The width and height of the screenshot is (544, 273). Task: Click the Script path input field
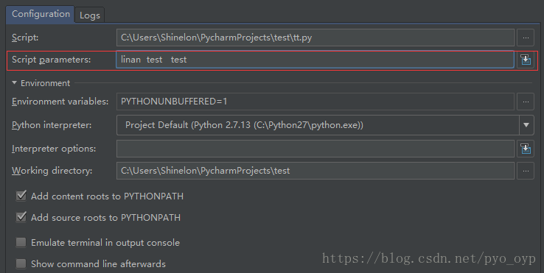click(315, 38)
